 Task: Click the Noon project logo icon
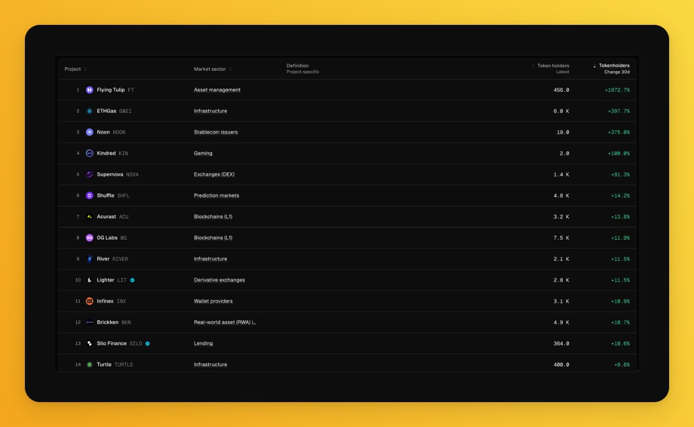tap(90, 132)
